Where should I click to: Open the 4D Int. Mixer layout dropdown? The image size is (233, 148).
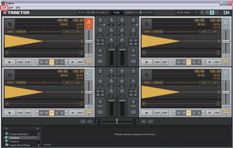tap(187, 13)
